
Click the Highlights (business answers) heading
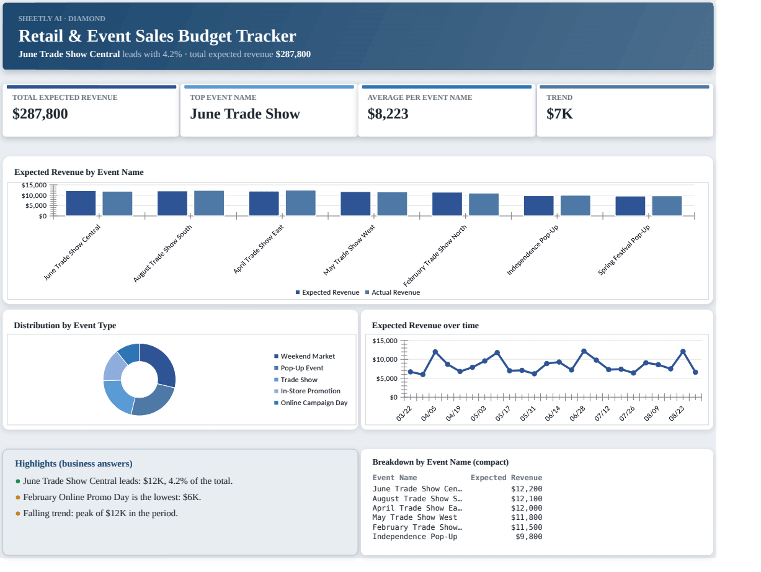pos(74,463)
